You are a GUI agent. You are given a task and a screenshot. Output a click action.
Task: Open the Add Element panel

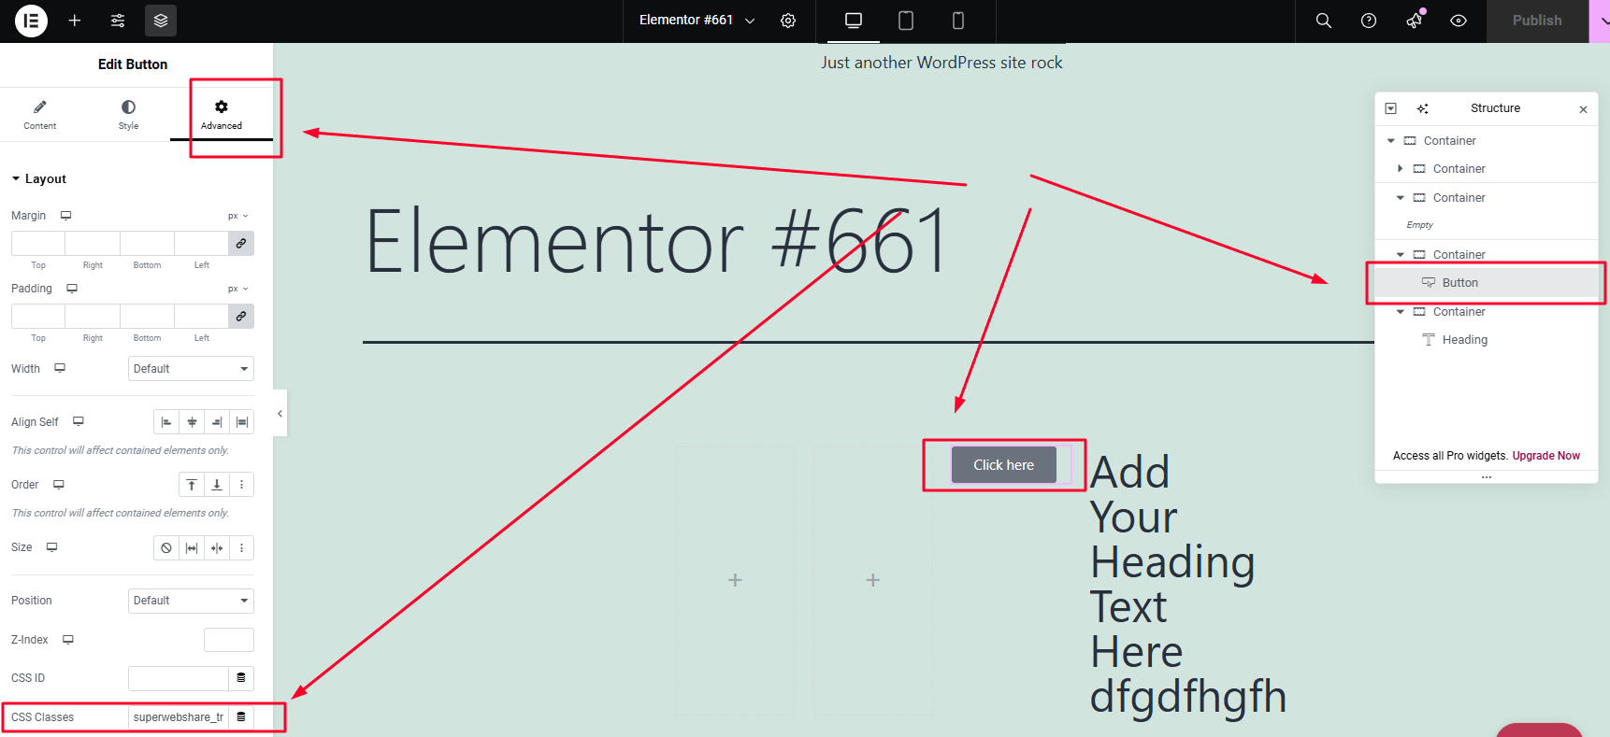[x=75, y=21]
